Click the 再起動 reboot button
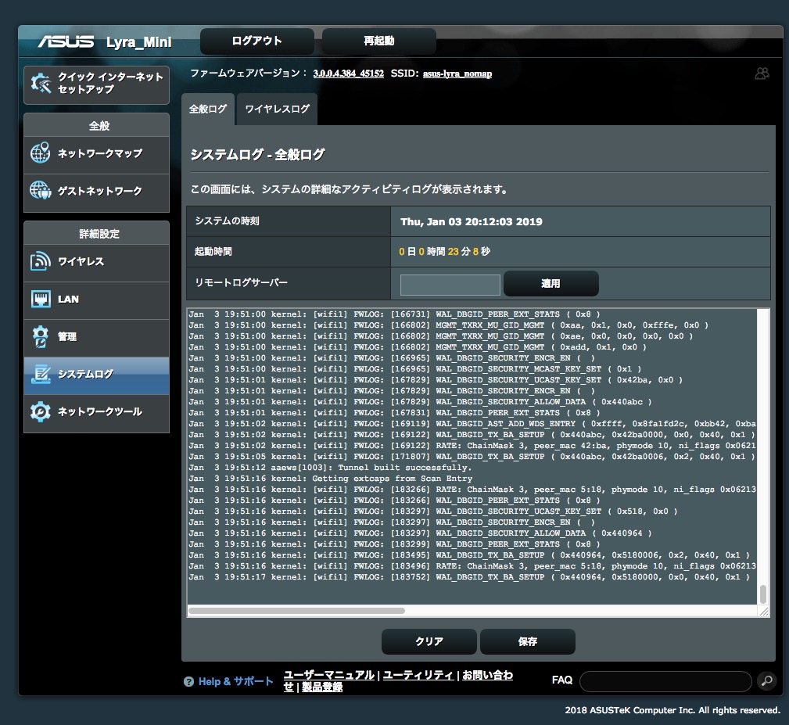789x725 pixels. coord(379,41)
